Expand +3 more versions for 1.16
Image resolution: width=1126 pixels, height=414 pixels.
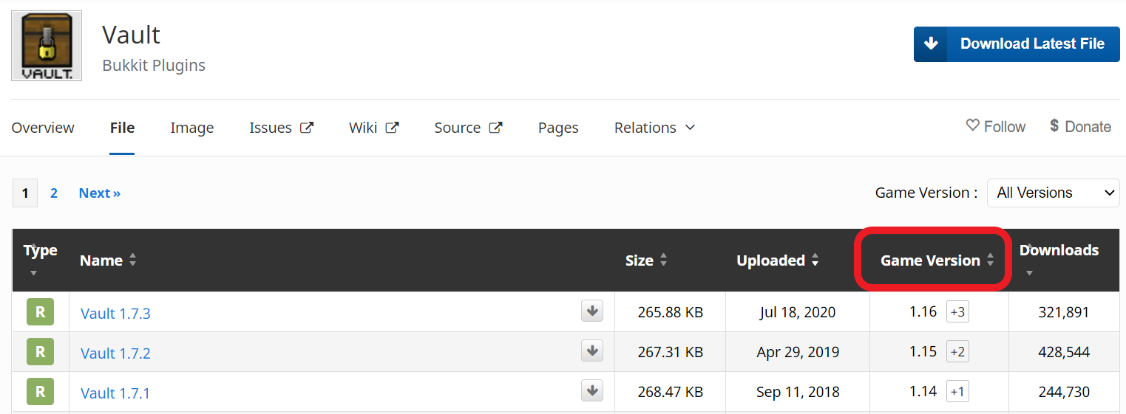[x=957, y=312]
